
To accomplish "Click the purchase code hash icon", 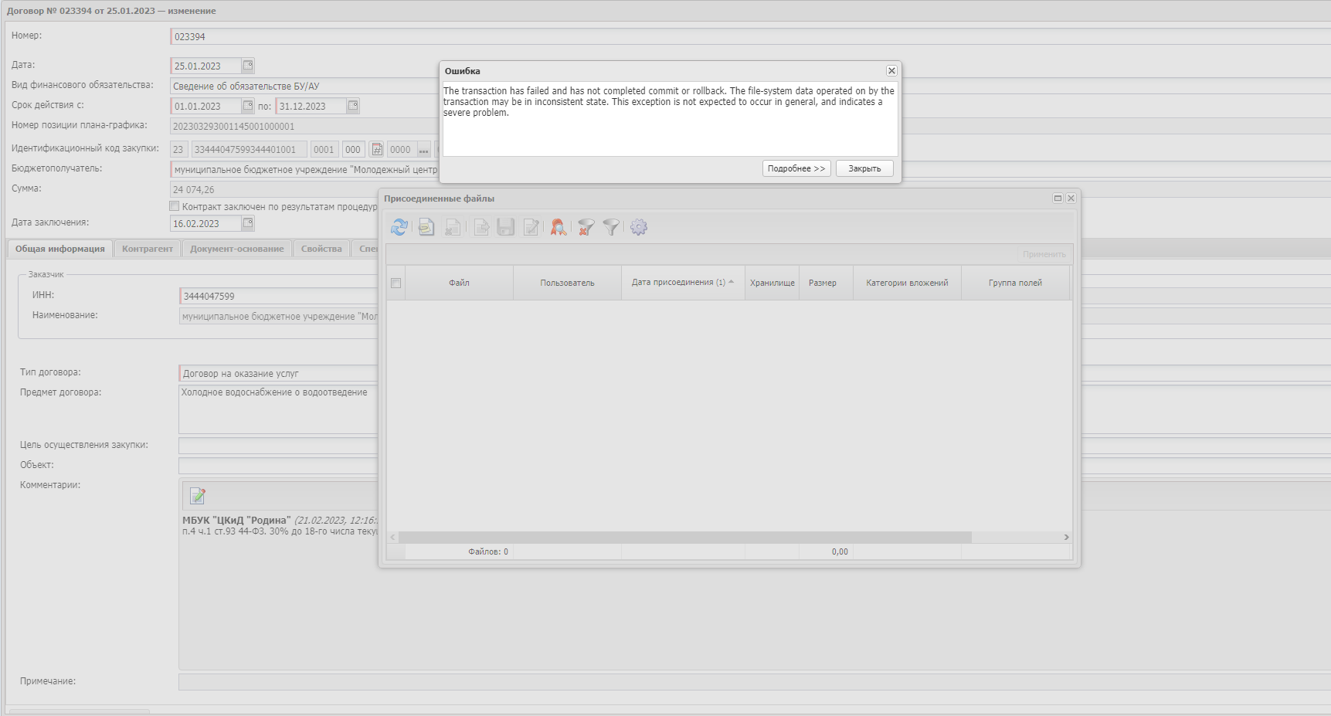I will coord(377,150).
